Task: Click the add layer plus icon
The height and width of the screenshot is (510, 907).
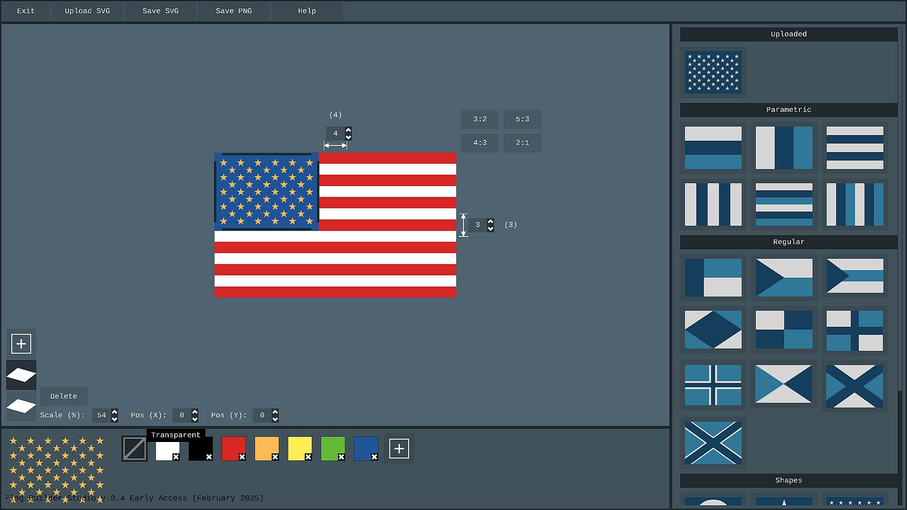Action: click(x=21, y=344)
